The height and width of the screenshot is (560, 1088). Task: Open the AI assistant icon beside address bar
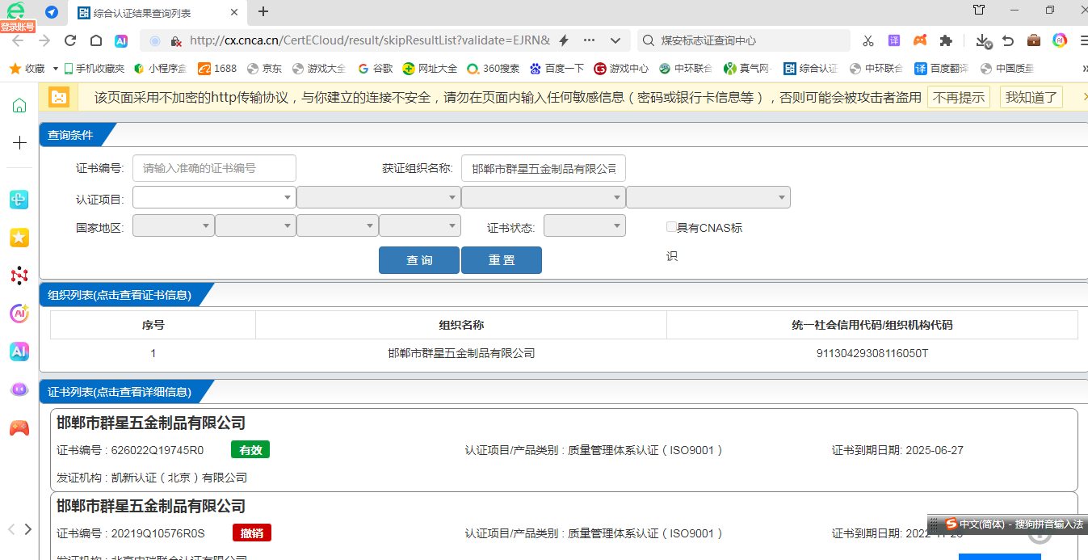click(x=121, y=40)
